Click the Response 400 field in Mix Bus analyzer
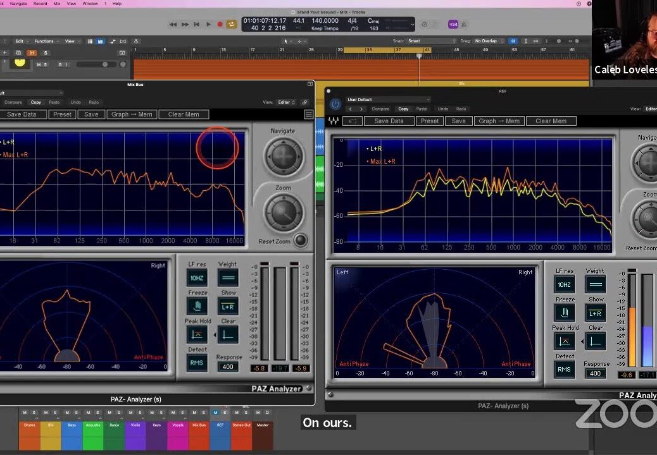Image resolution: width=657 pixels, height=455 pixels. click(228, 367)
